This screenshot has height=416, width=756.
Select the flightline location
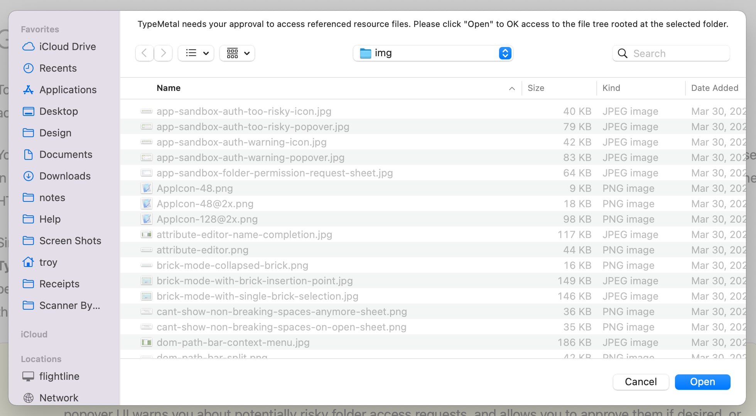pyautogui.click(x=51, y=376)
